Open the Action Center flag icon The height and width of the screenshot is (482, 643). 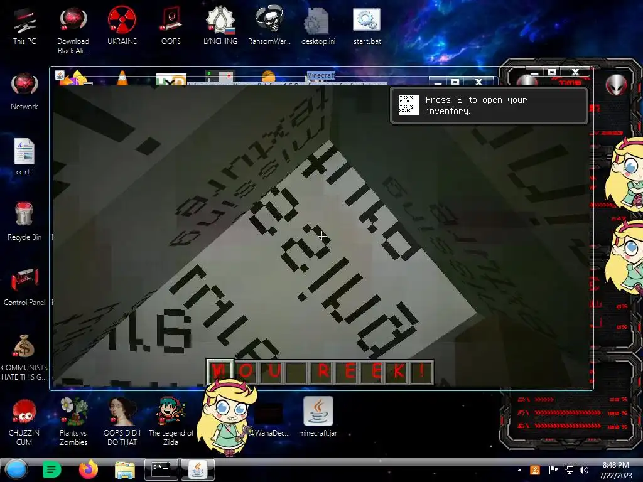click(553, 470)
